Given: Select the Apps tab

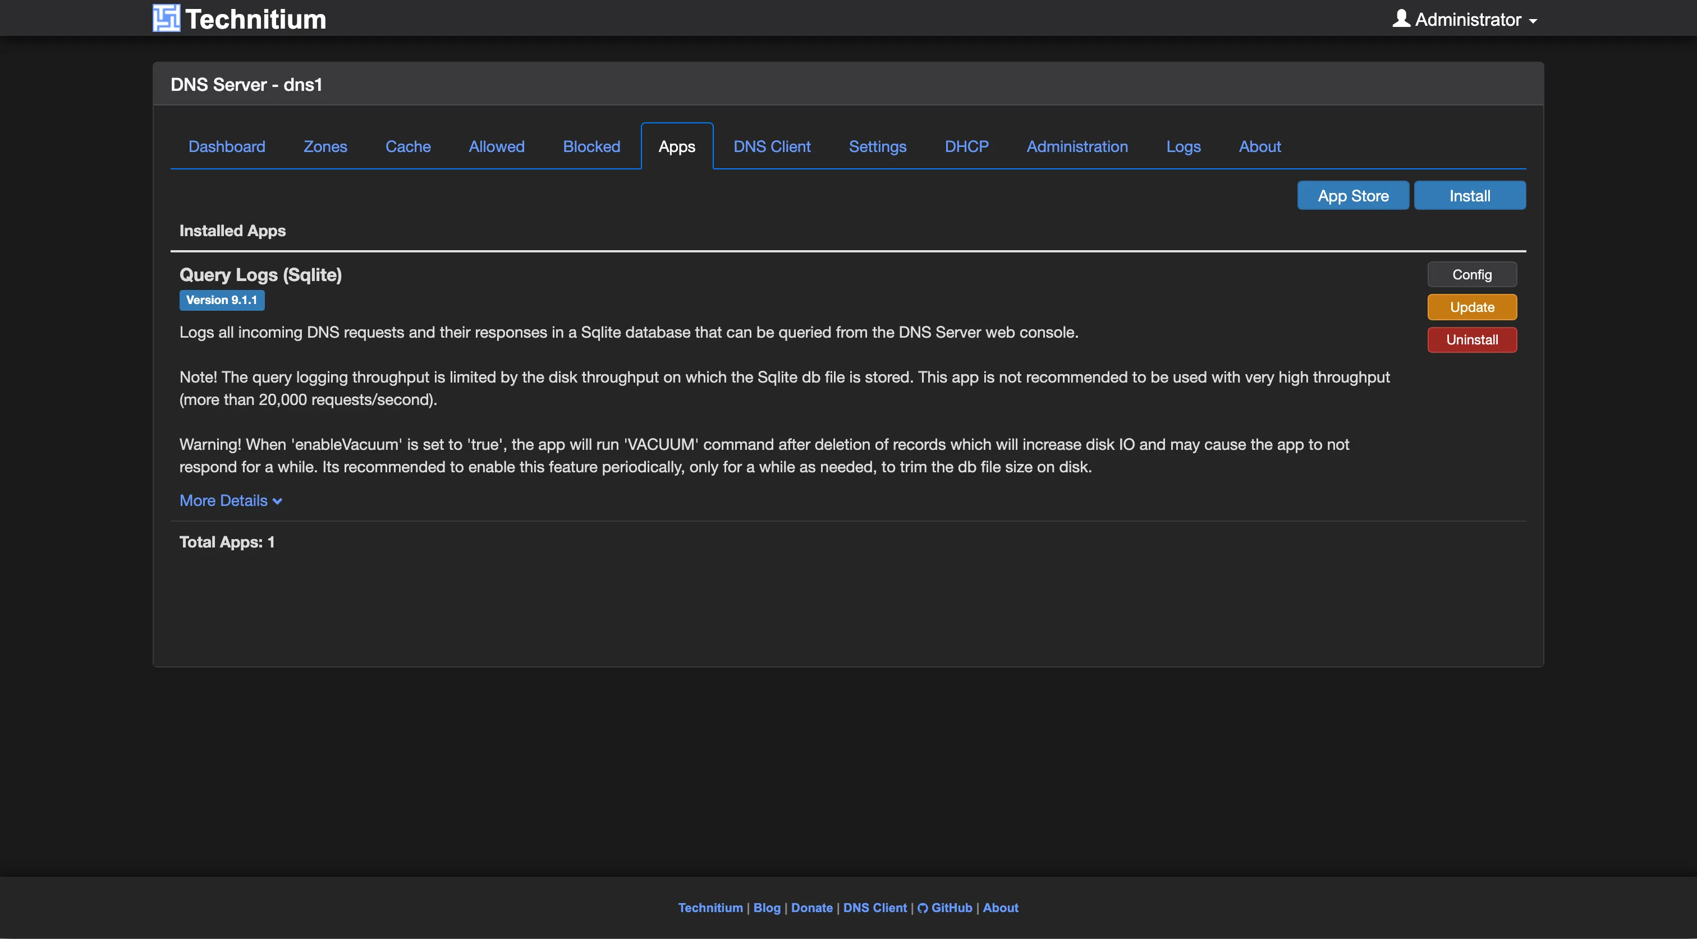Looking at the screenshot, I should point(677,146).
